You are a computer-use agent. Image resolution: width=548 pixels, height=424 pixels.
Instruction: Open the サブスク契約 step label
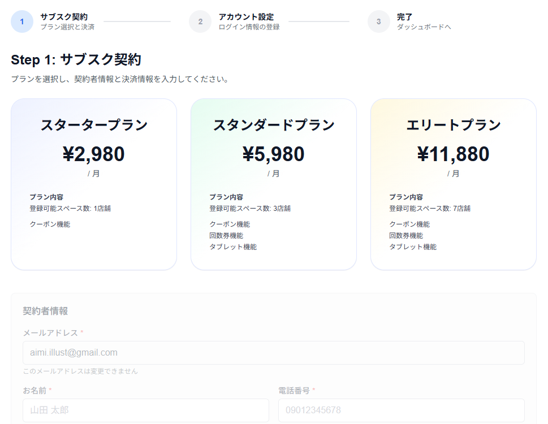click(x=64, y=17)
